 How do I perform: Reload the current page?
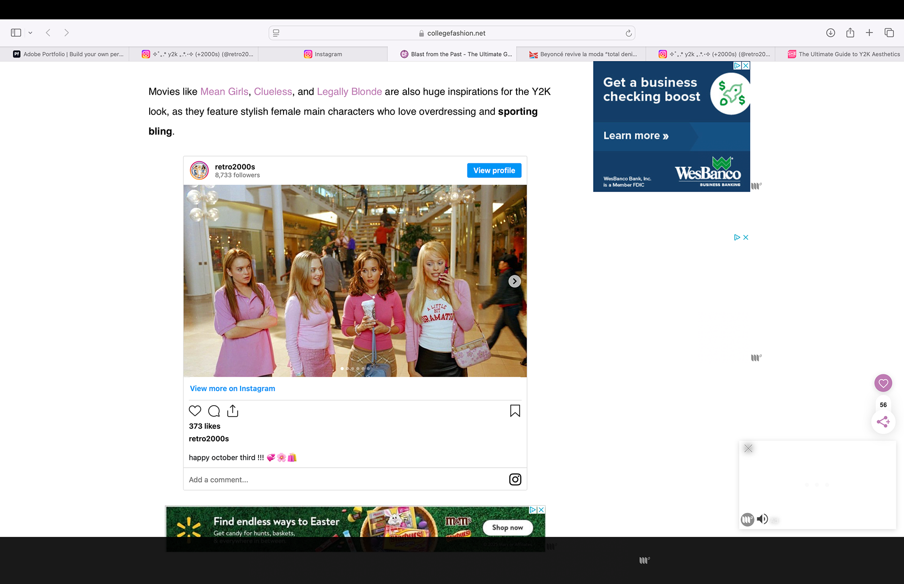click(x=628, y=33)
